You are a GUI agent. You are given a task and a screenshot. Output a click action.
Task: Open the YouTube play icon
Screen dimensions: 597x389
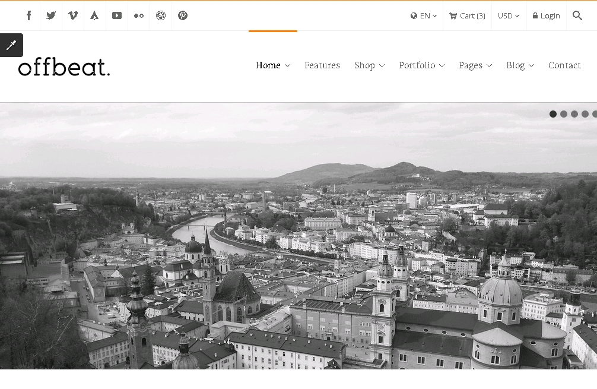point(117,15)
